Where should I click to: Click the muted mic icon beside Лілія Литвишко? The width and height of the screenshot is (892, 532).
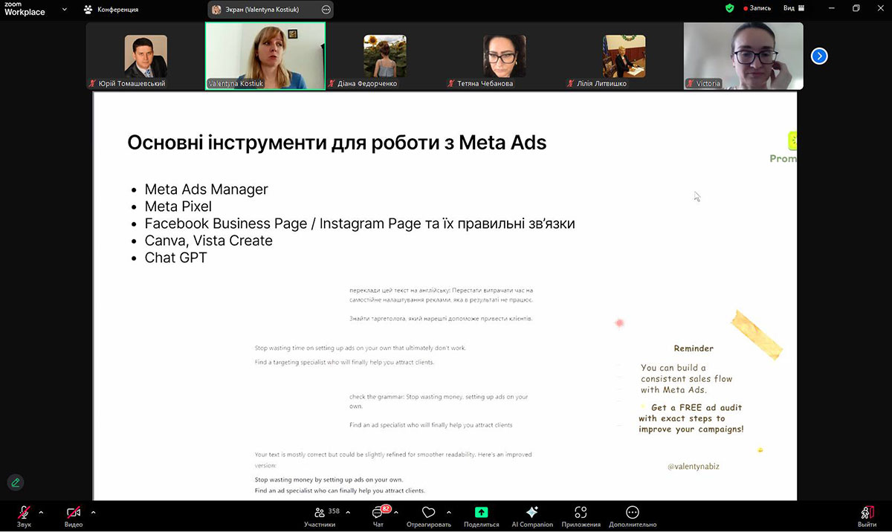coord(572,84)
